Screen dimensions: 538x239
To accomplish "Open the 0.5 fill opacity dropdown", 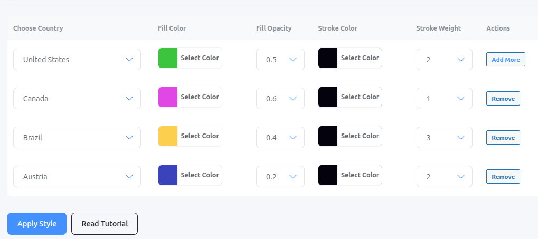I will coord(280,60).
